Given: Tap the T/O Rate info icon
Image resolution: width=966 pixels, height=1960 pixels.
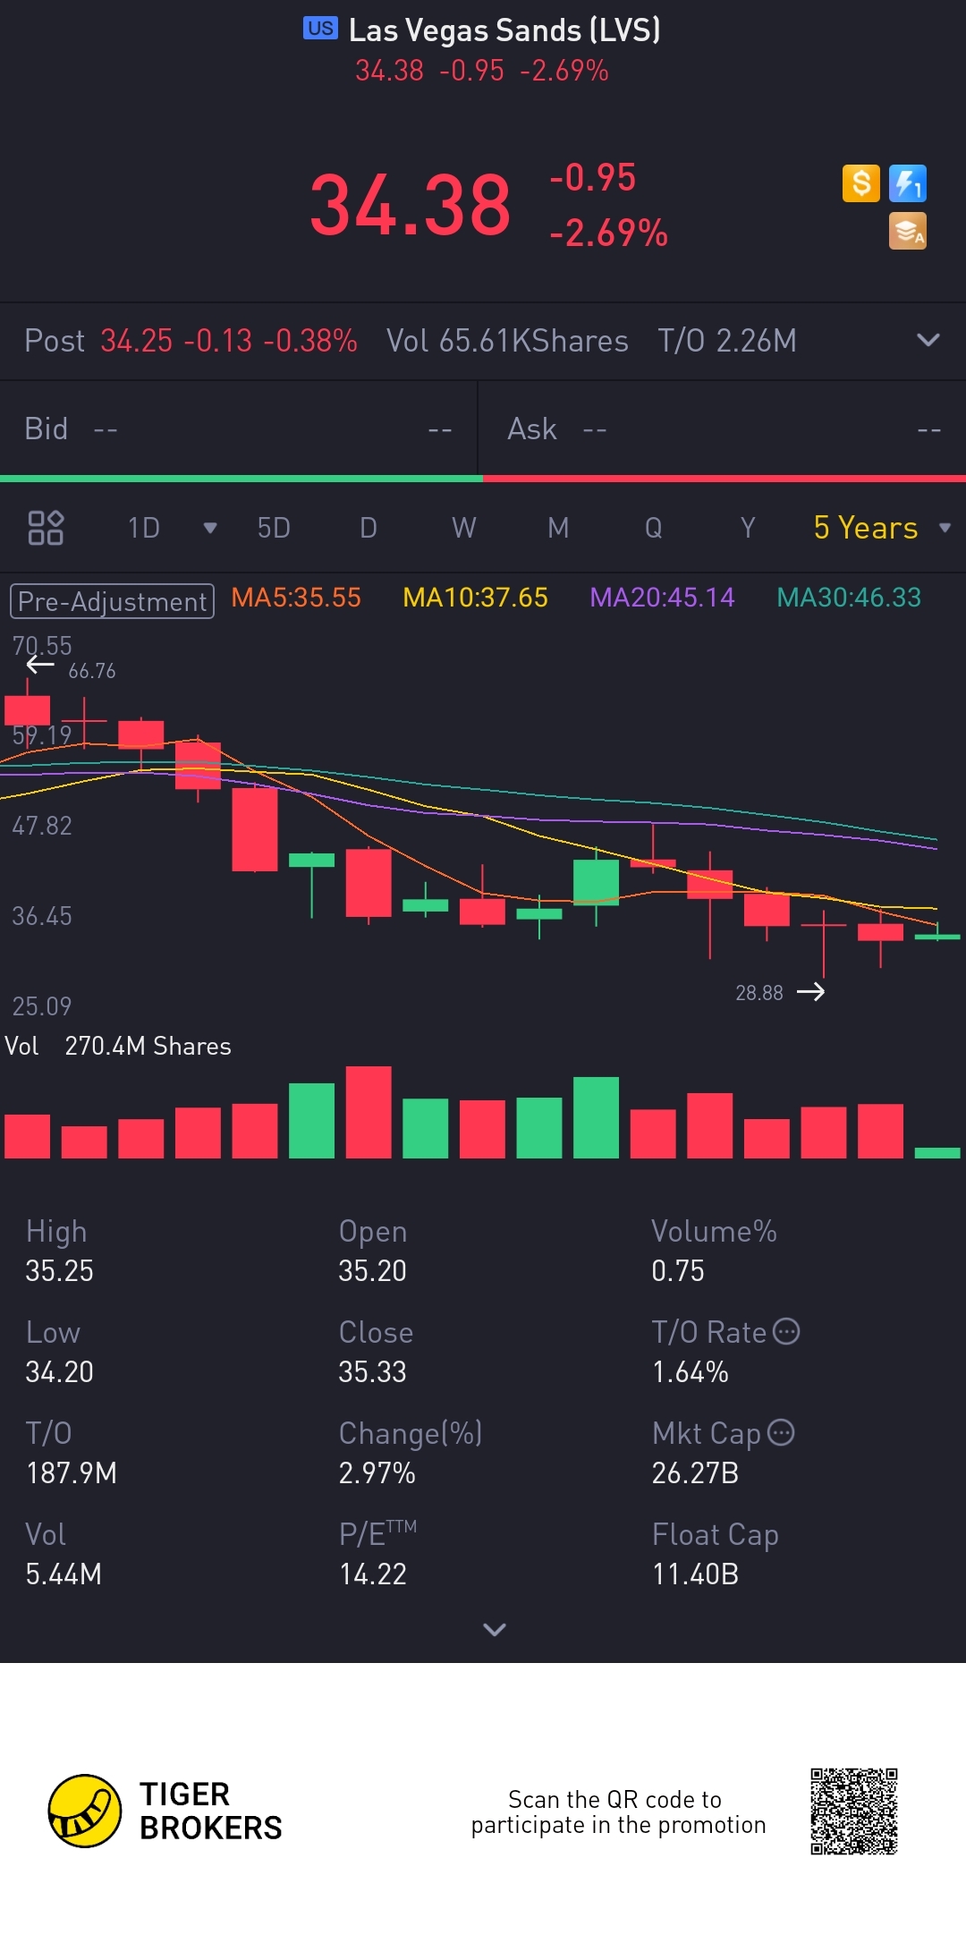Looking at the screenshot, I should (786, 1331).
